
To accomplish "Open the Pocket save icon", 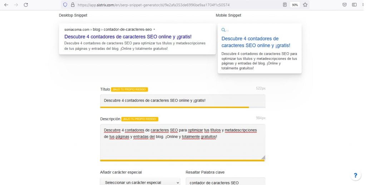I will (x=344, y=5).
